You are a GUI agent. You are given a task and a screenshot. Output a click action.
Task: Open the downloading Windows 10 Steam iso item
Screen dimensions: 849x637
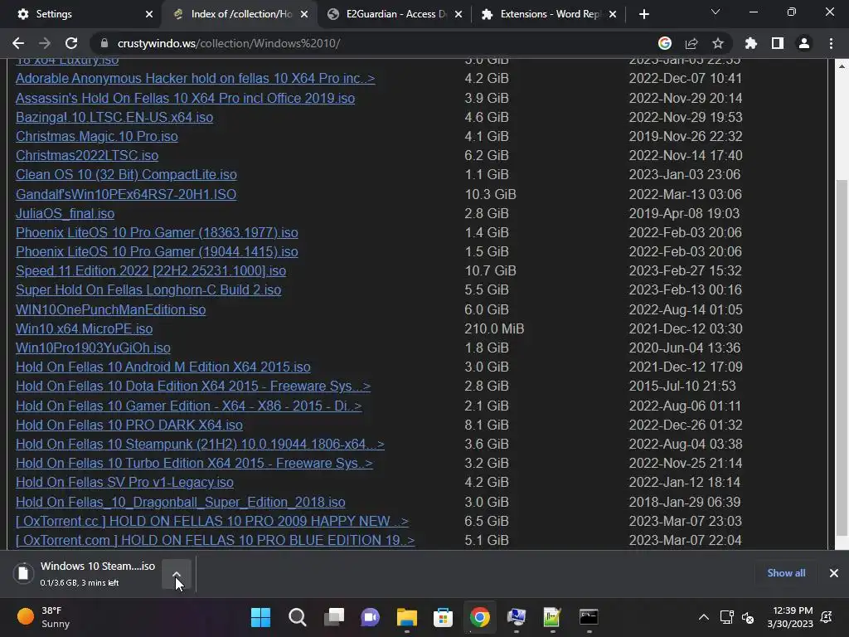click(86, 573)
